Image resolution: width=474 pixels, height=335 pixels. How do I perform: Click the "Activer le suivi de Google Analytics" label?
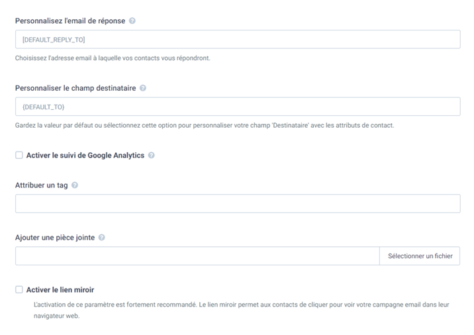tap(85, 156)
